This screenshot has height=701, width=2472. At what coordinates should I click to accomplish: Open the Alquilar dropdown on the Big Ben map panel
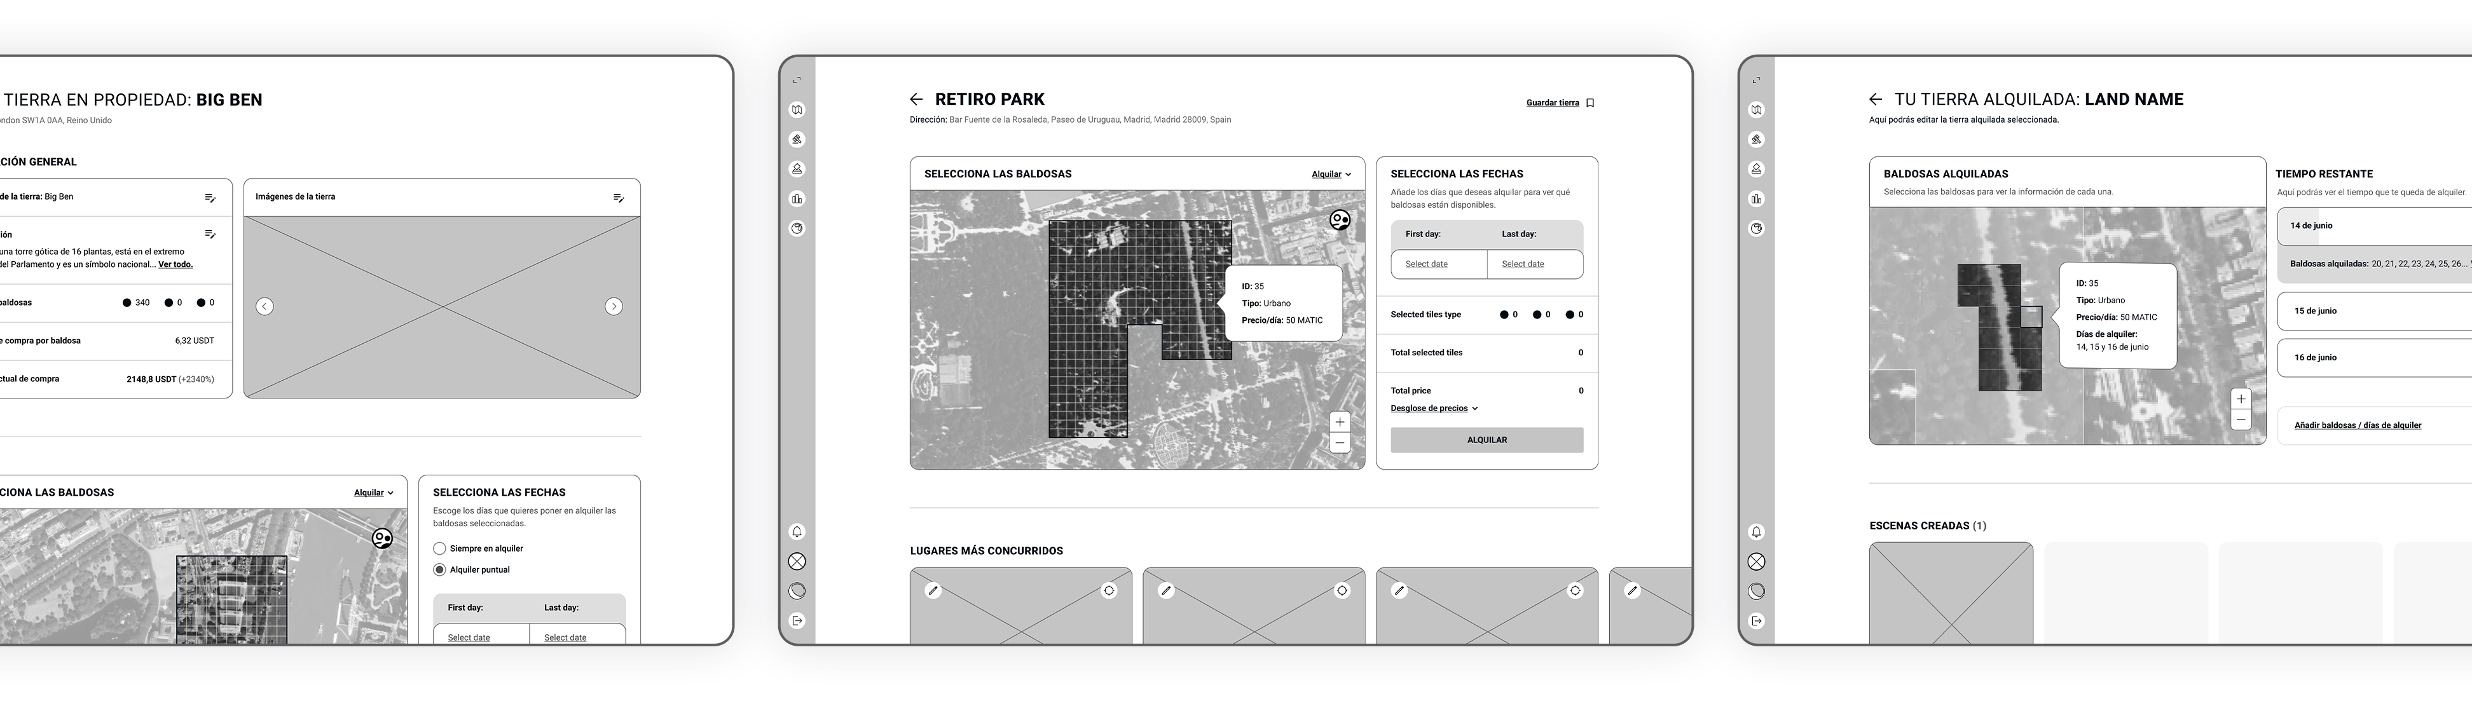[373, 493]
